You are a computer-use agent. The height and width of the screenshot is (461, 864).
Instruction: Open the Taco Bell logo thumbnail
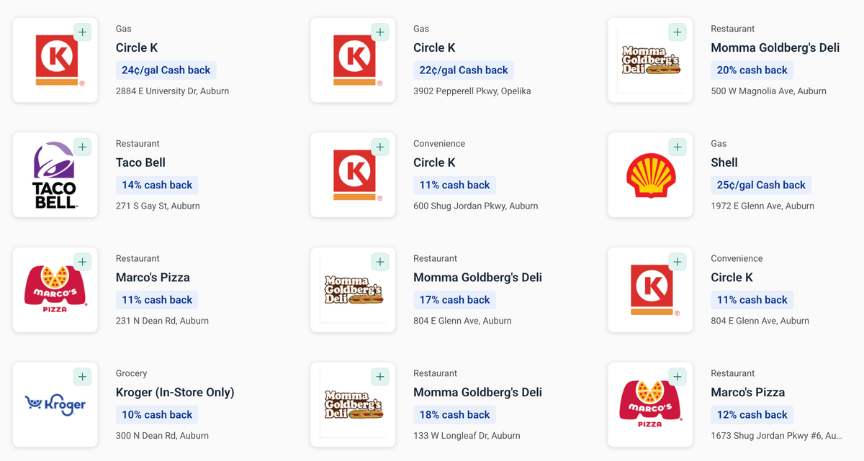coord(55,175)
